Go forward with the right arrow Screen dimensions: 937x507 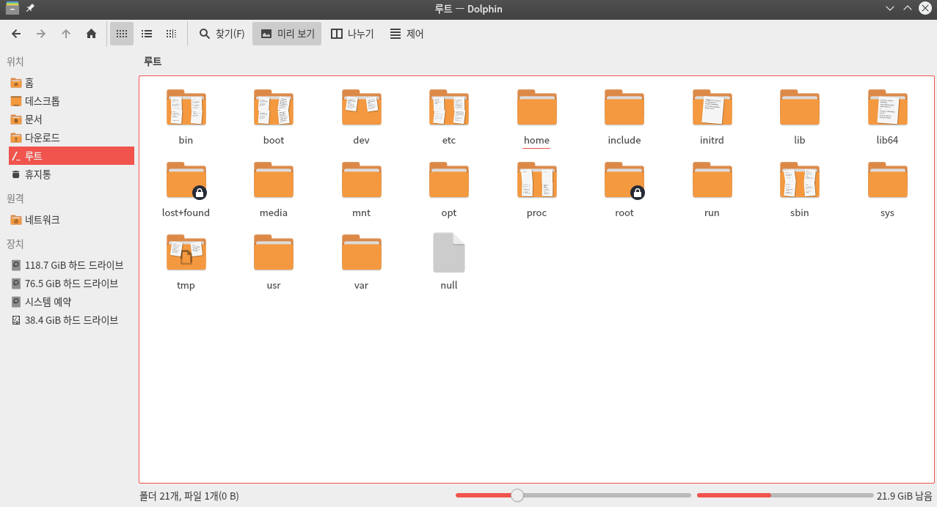click(41, 34)
